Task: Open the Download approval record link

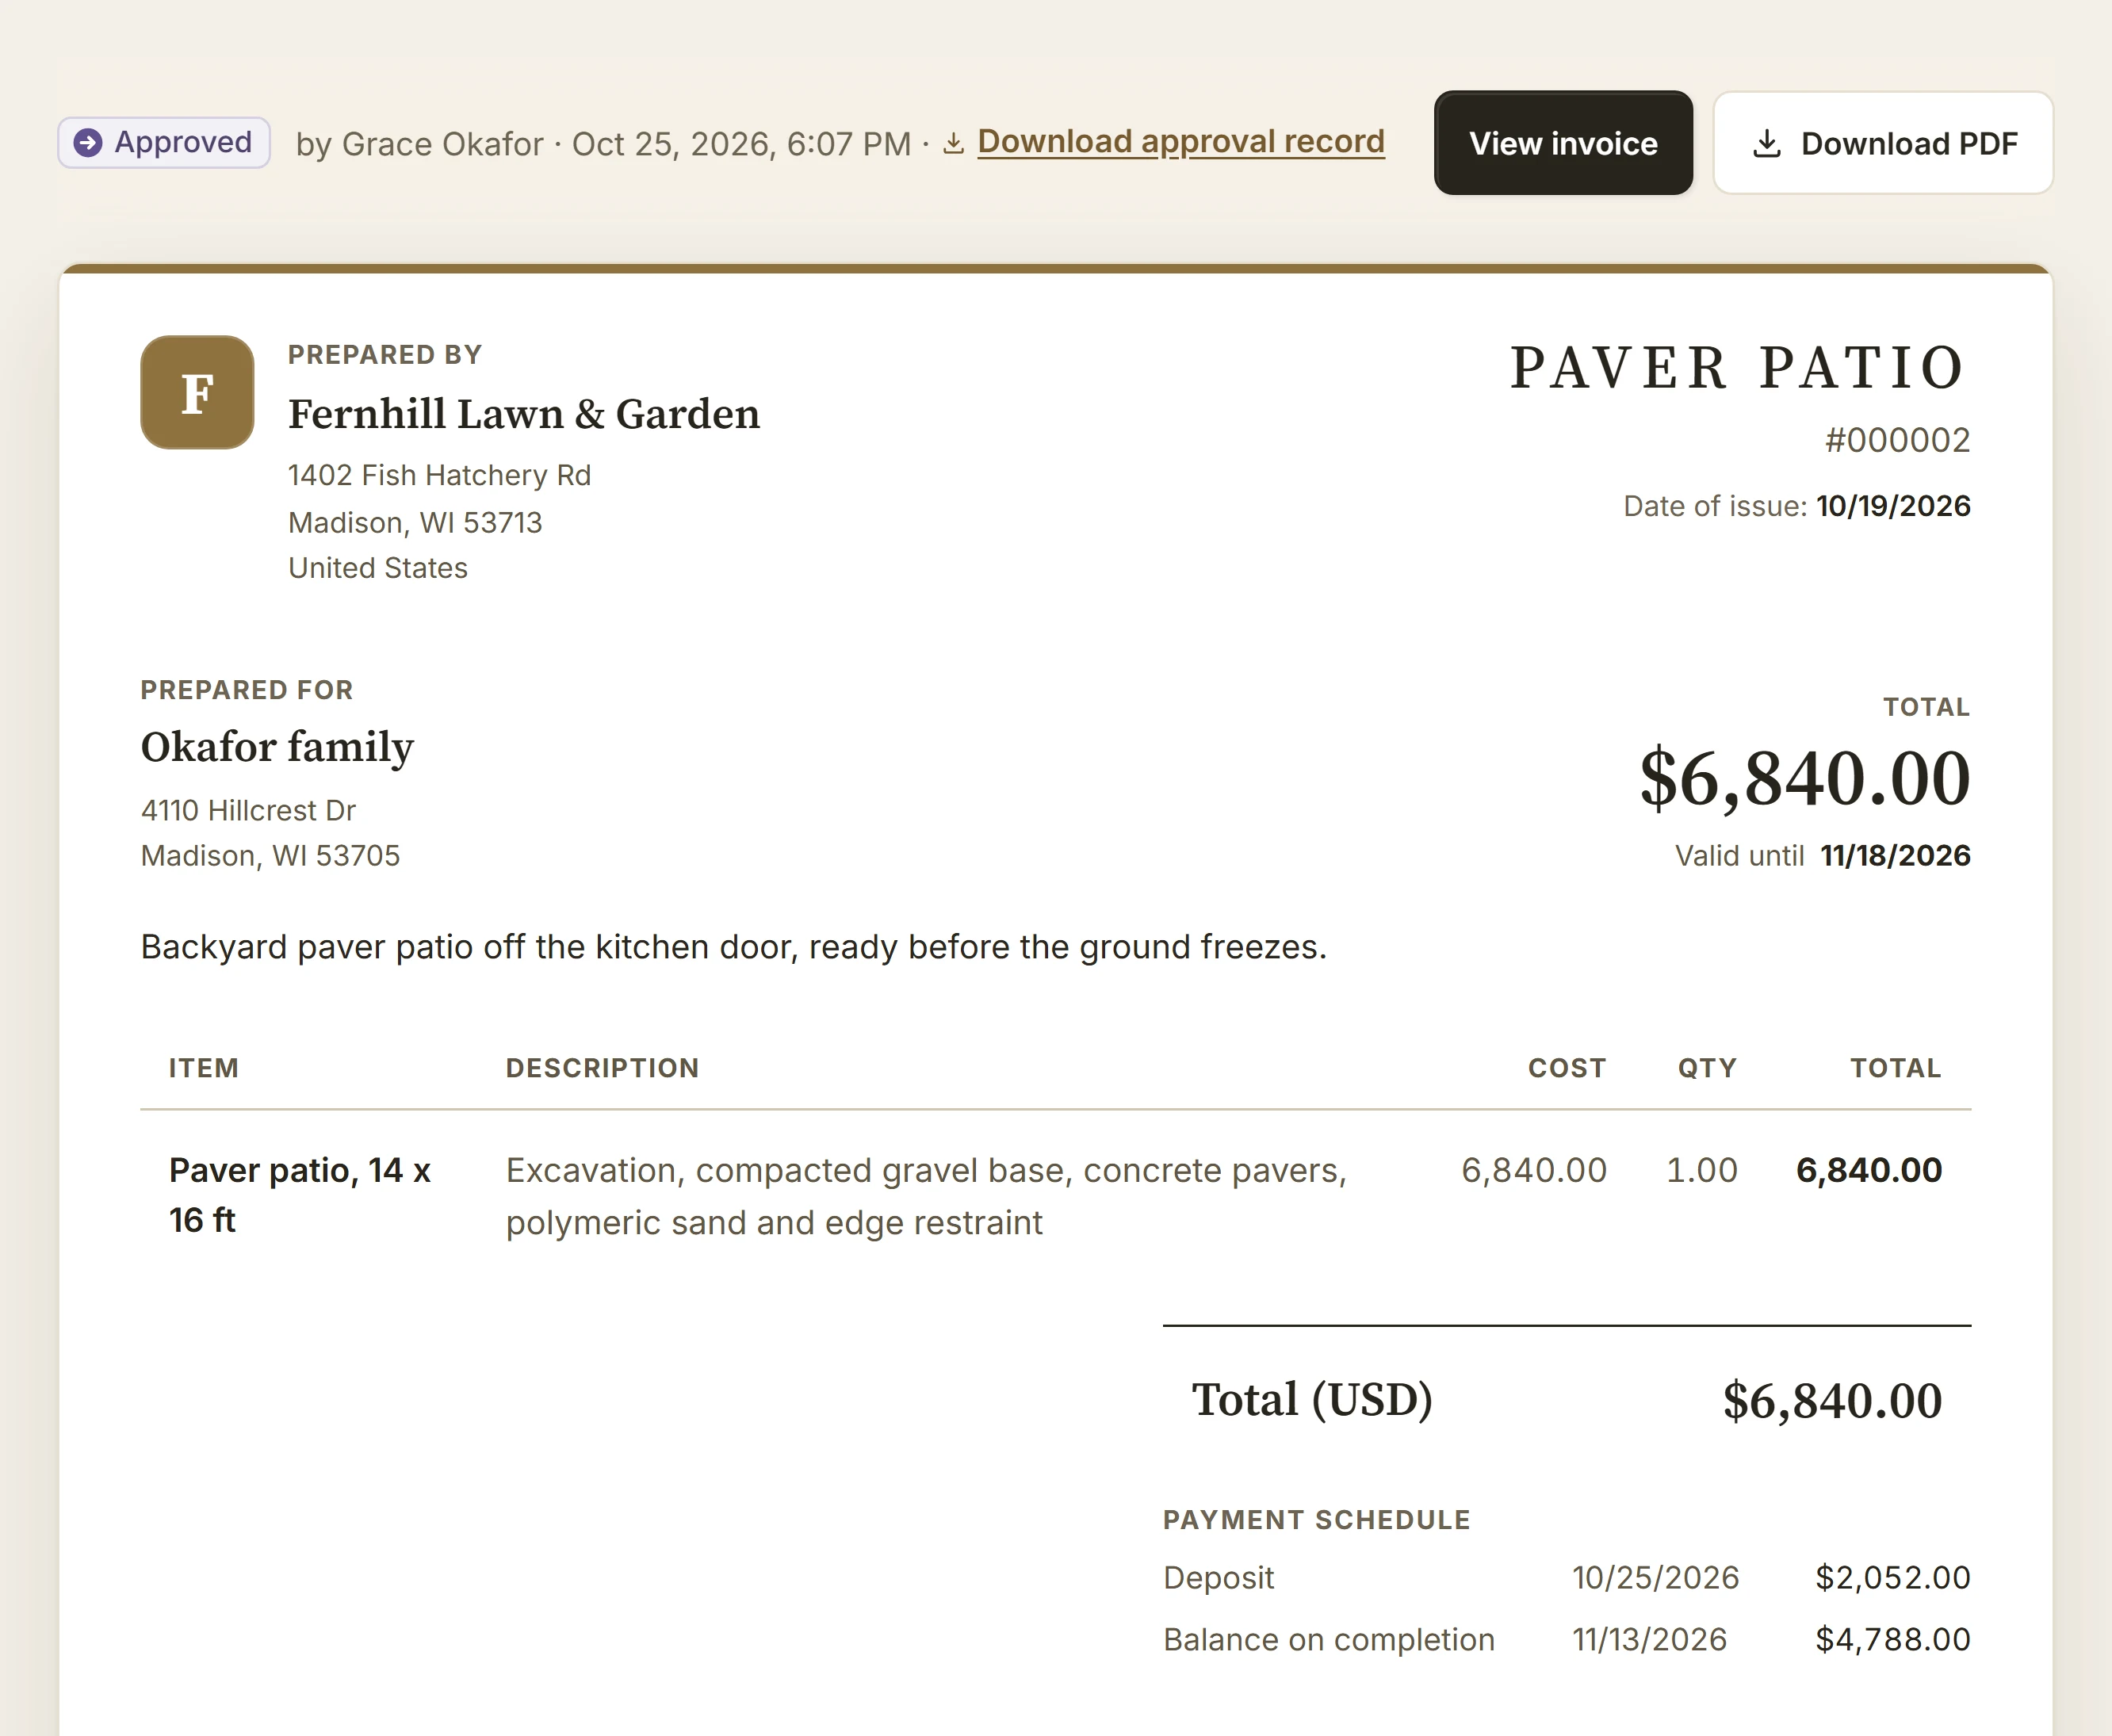Action: pos(1181,142)
